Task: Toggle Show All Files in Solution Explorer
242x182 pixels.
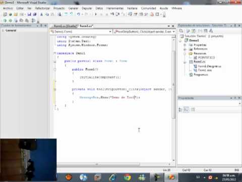Action: [x=188, y=31]
